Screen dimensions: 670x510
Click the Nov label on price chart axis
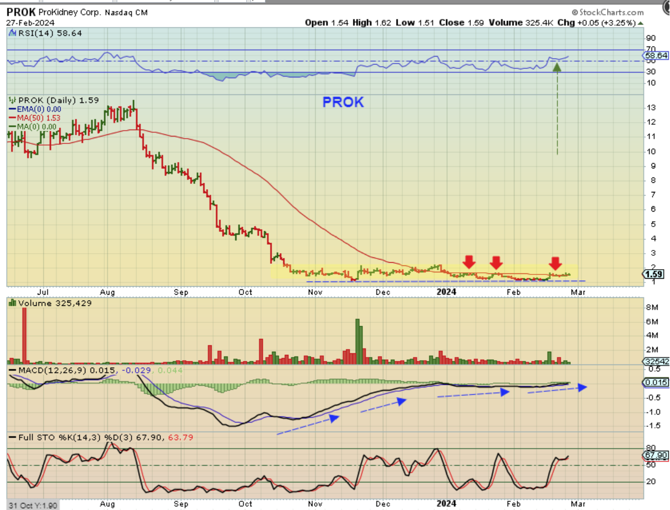315,292
